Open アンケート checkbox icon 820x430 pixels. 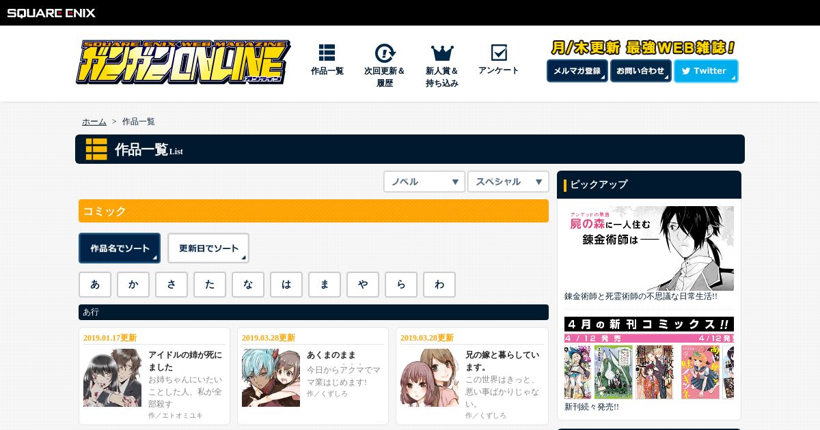pos(499,53)
